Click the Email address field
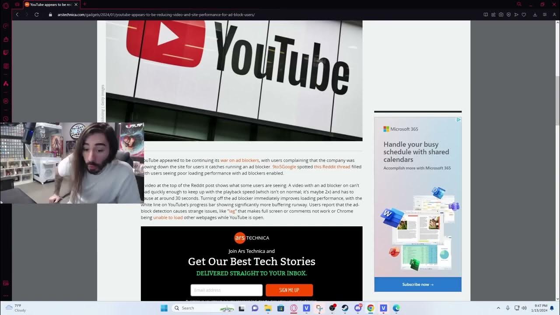This screenshot has width=560, height=315. tap(226, 290)
